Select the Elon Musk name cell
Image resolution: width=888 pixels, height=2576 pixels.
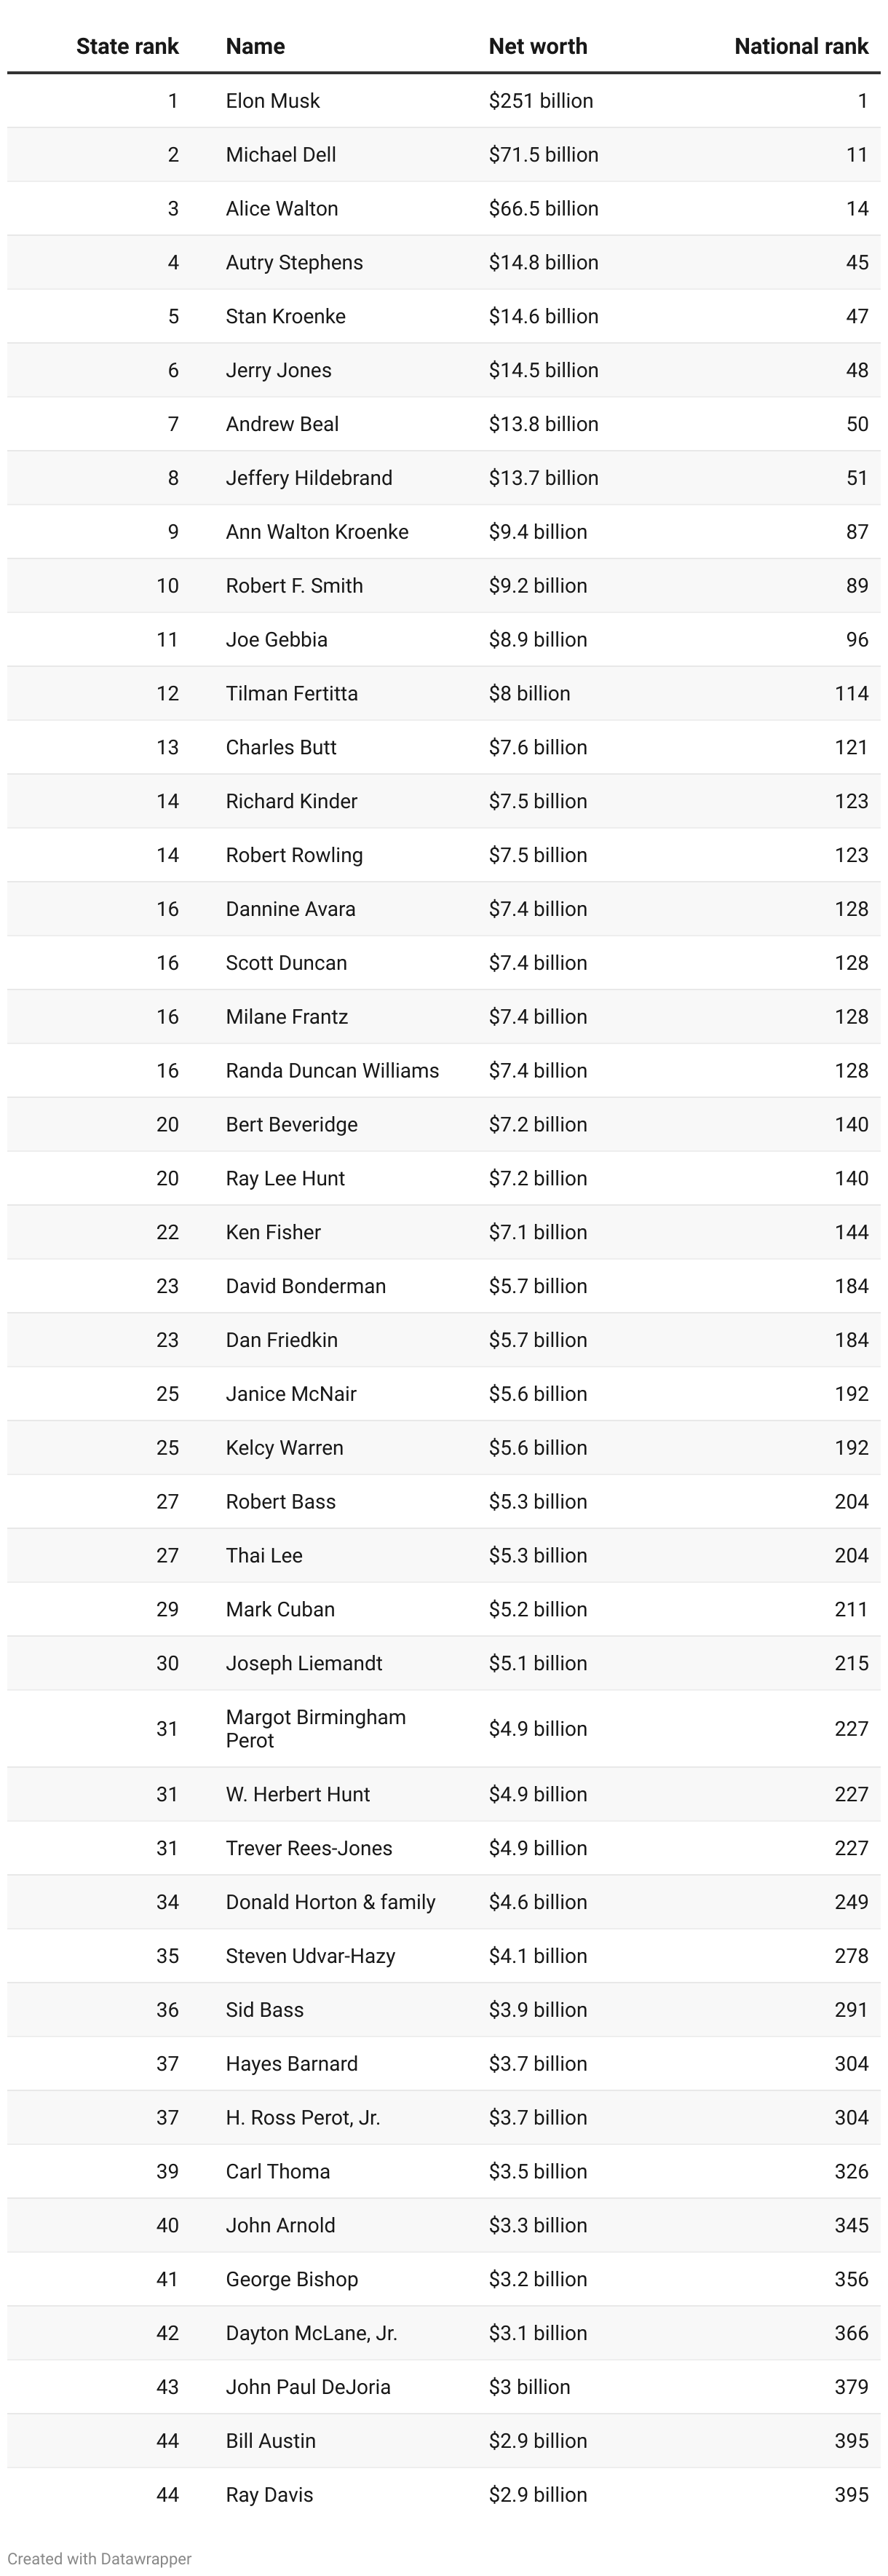coord(273,101)
